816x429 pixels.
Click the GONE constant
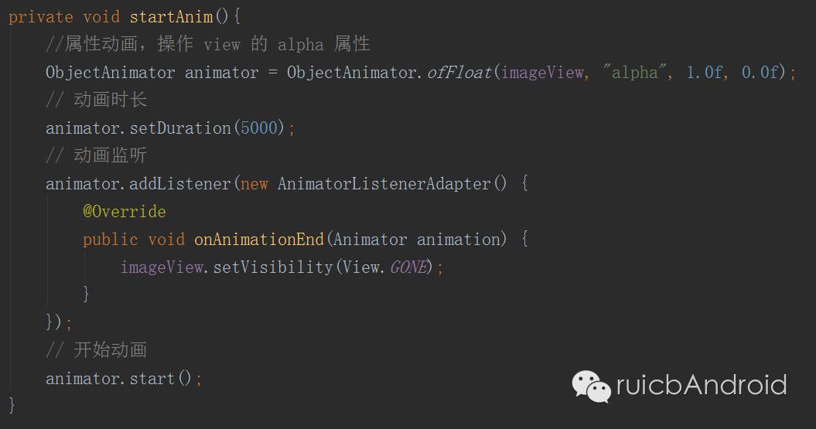408,267
